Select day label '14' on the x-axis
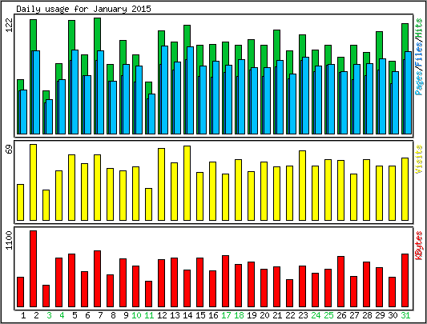 coord(187,315)
